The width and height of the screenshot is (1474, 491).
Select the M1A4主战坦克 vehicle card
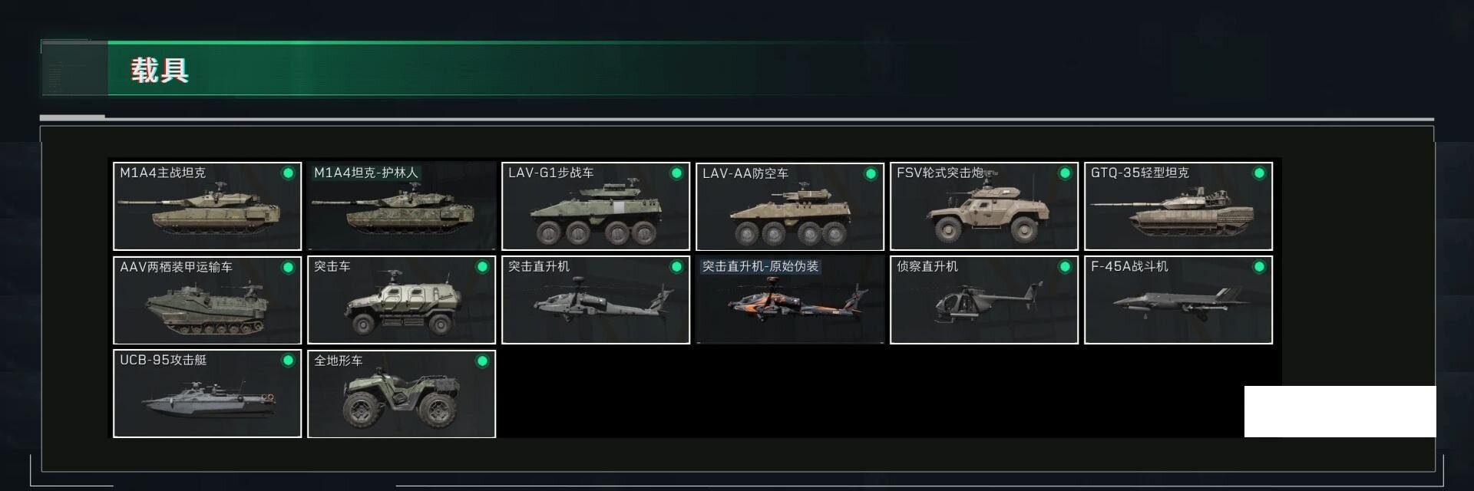(207, 206)
